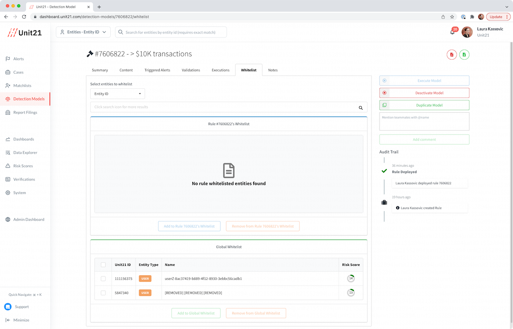The height and width of the screenshot is (329, 513).
Task: Reload the page in browser toolbar
Action: coord(24,17)
